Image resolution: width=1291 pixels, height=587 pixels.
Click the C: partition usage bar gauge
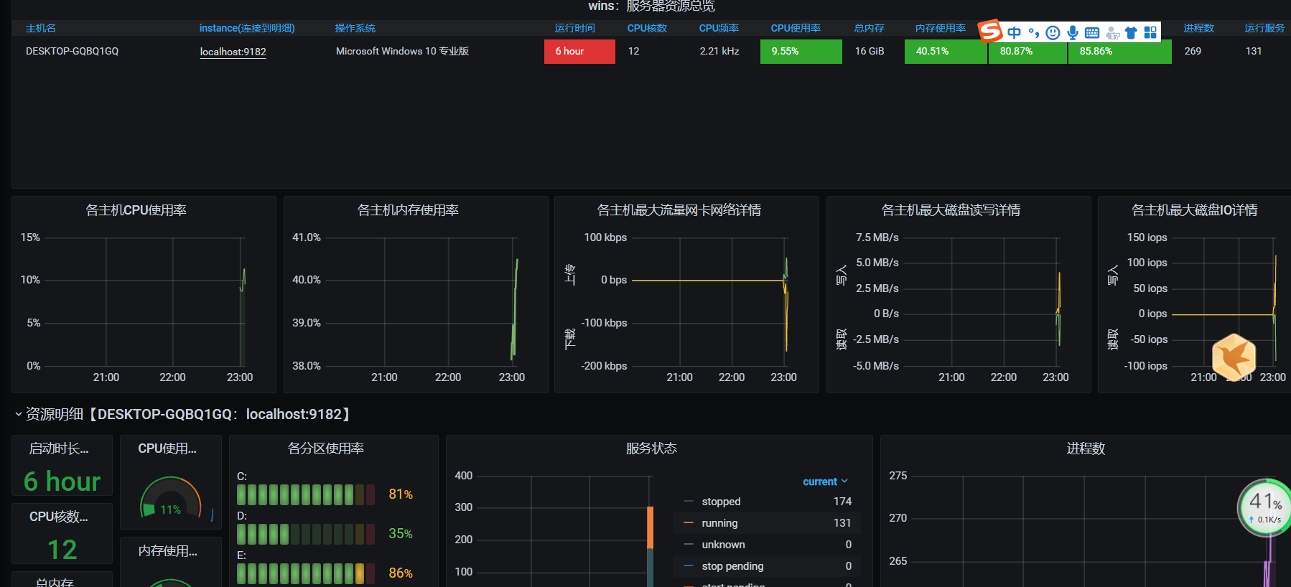[306, 494]
